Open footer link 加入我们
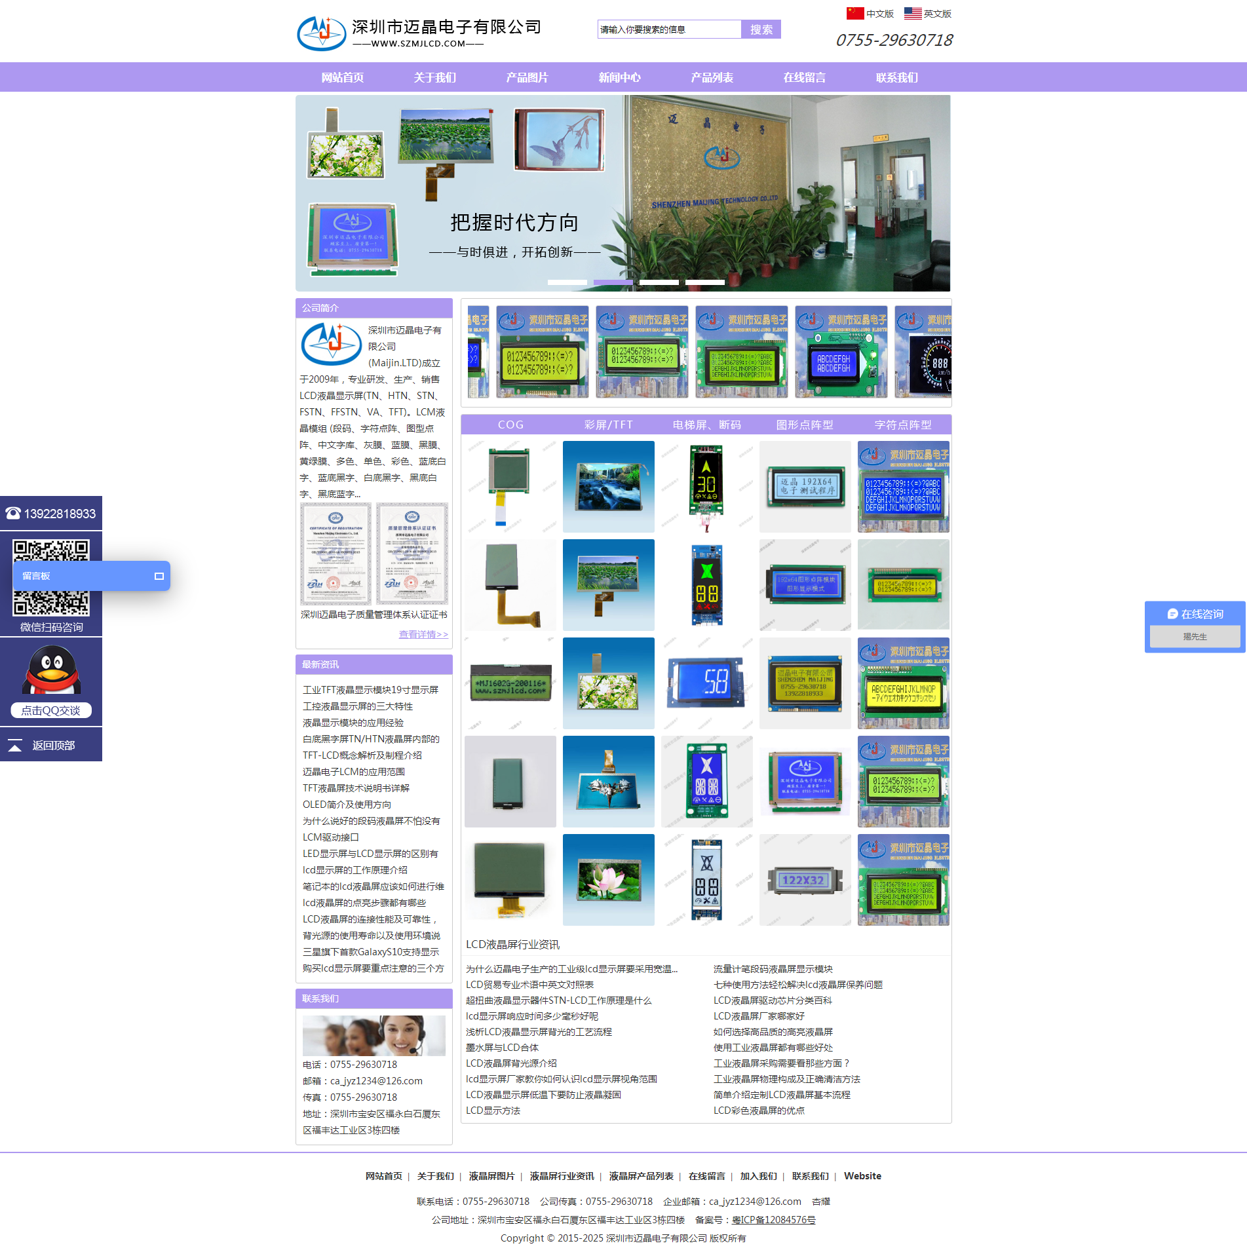Viewport: 1247px width, 1254px height. coord(758,1176)
